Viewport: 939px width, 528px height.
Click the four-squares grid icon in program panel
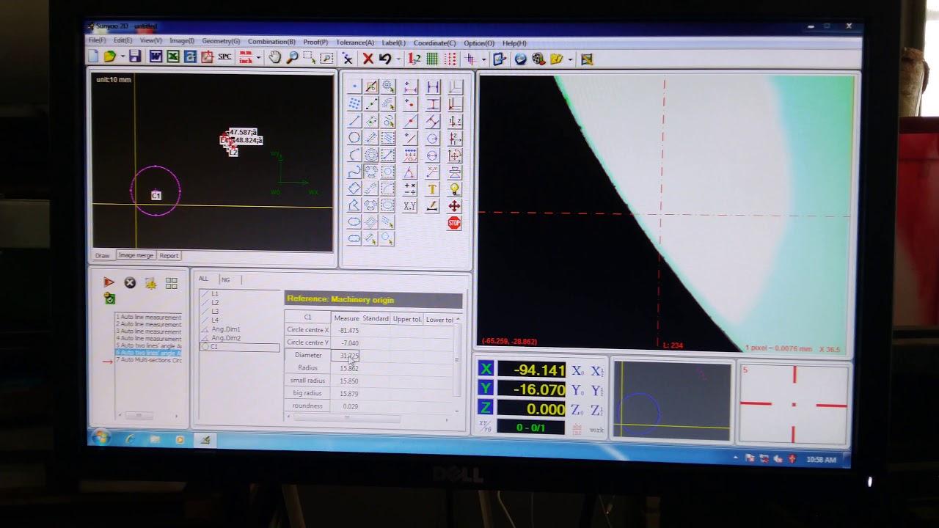pos(172,283)
